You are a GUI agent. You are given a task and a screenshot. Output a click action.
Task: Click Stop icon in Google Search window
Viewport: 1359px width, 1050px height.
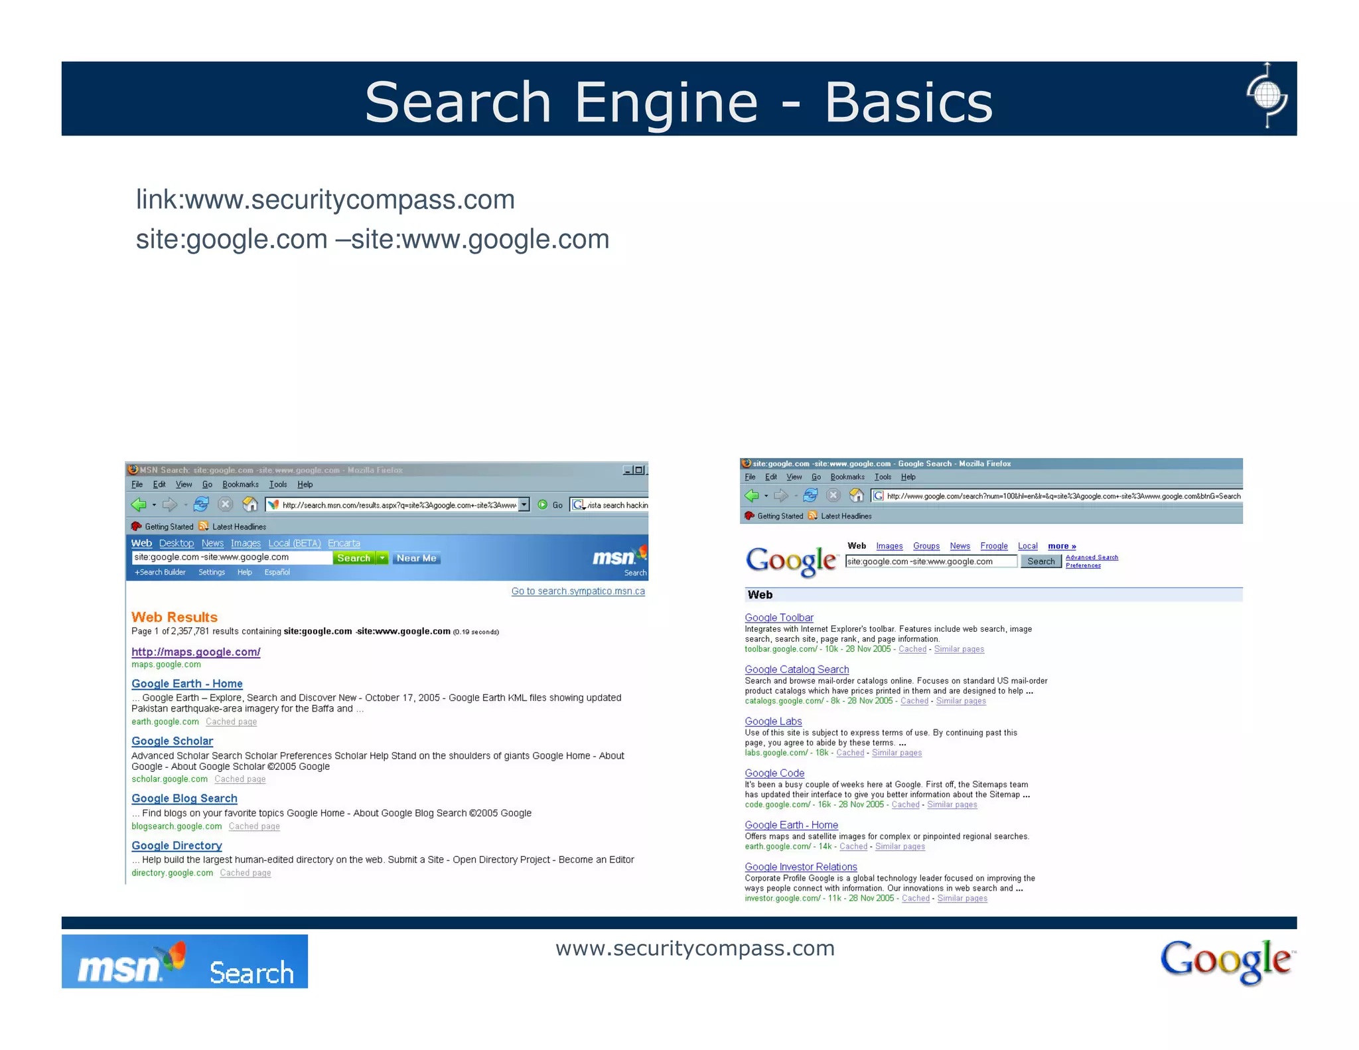coord(833,496)
